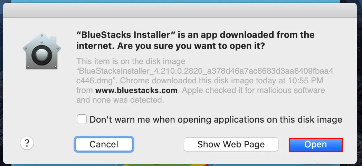
Task: Click the Open button
Action: pyautogui.click(x=316, y=145)
